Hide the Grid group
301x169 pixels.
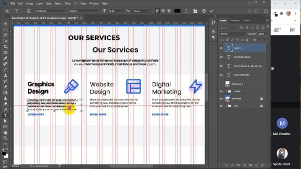[x=221, y=106]
